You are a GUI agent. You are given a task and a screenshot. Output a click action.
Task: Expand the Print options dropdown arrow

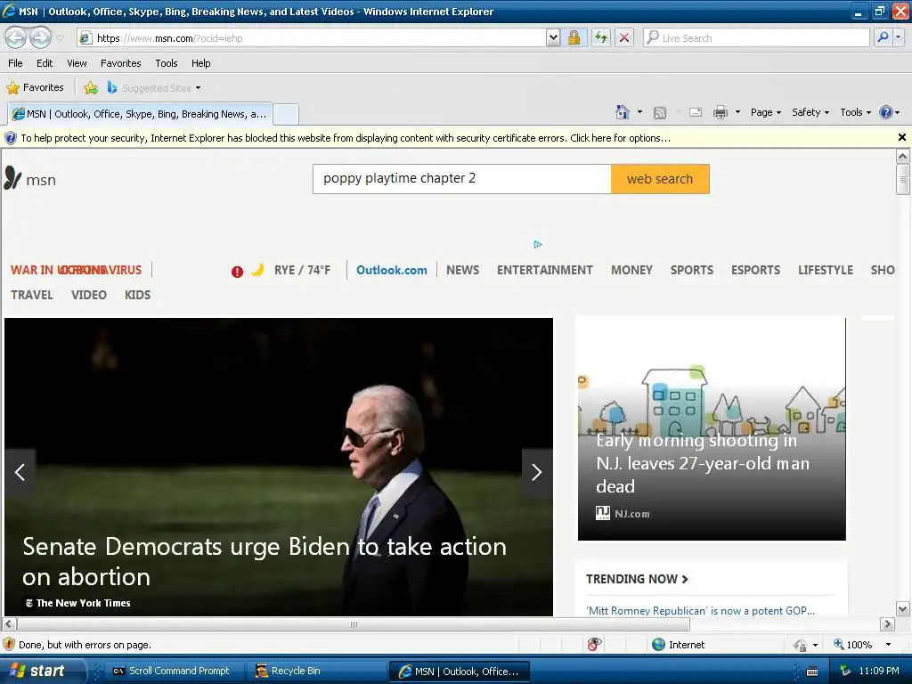[x=737, y=112]
